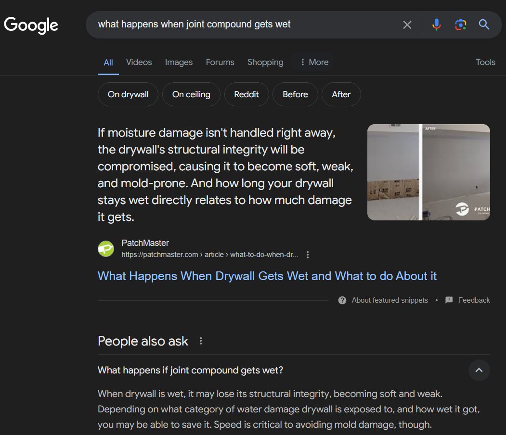The image size is (506, 435).
Task: Start voice search with microphone icon
Action: click(x=436, y=25)
